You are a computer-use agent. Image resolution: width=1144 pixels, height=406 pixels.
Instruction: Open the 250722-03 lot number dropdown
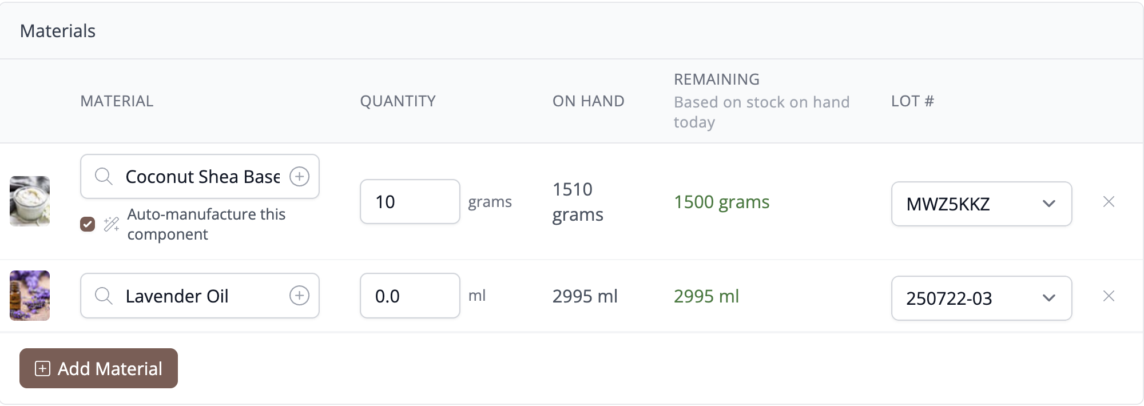(982, 298)
